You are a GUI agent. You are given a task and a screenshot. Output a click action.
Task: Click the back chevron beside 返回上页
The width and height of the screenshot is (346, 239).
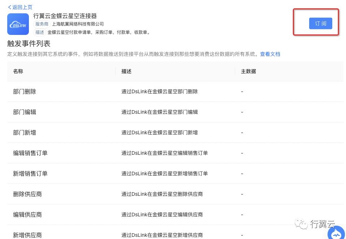pyautogui.click(x=9, y=7)
